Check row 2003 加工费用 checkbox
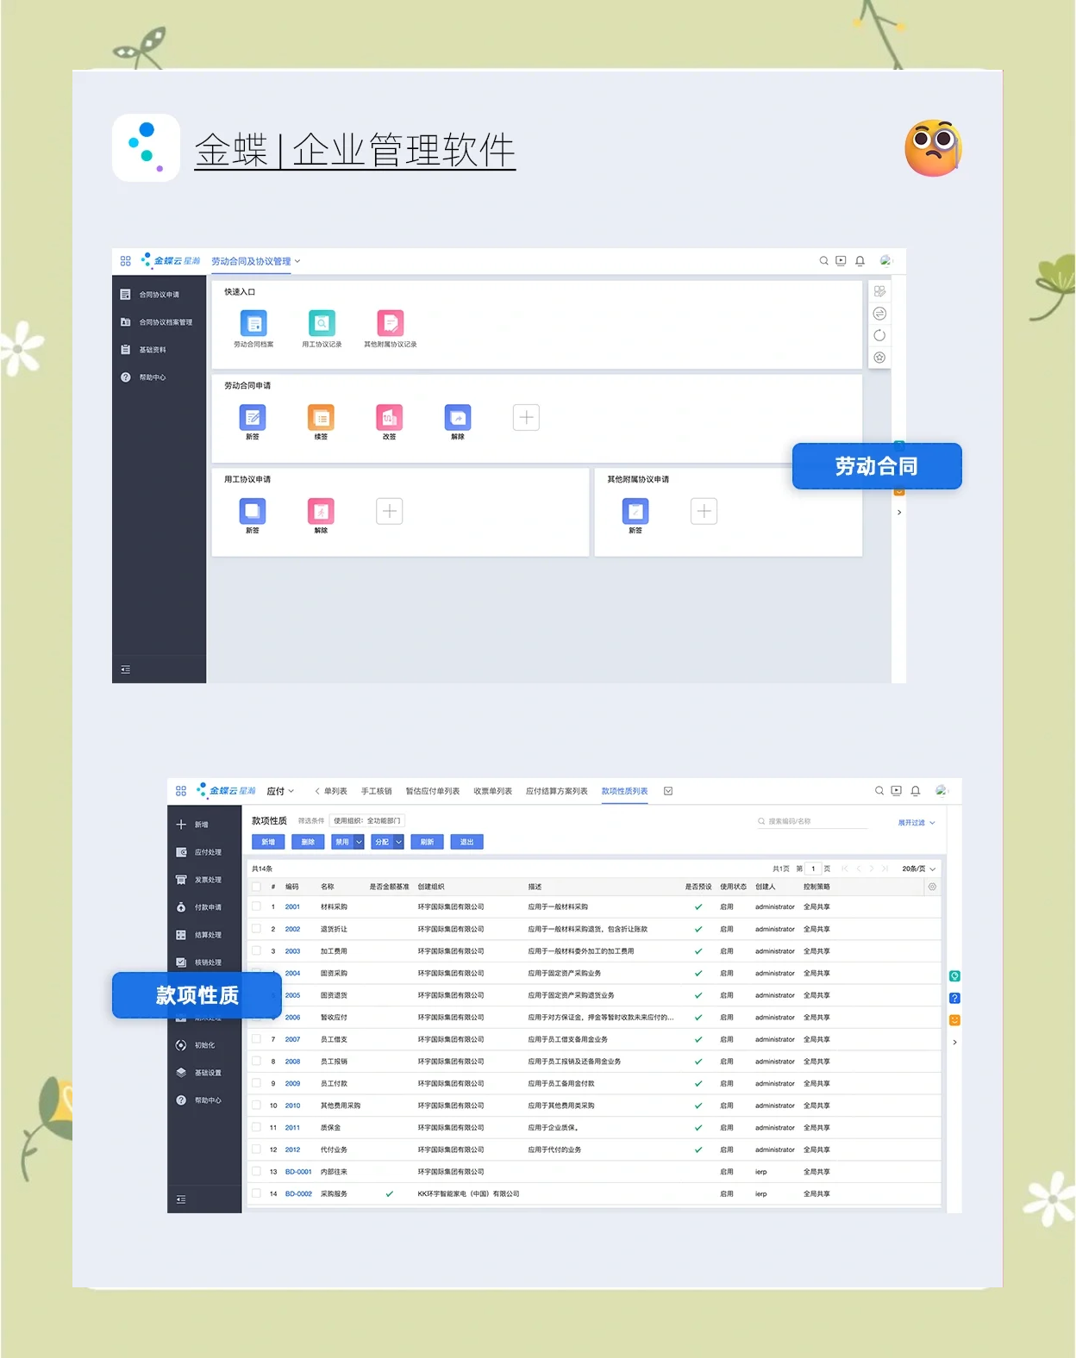Image resolution: width=1076 pixels, height=1358 pixels. pos(256,950)
